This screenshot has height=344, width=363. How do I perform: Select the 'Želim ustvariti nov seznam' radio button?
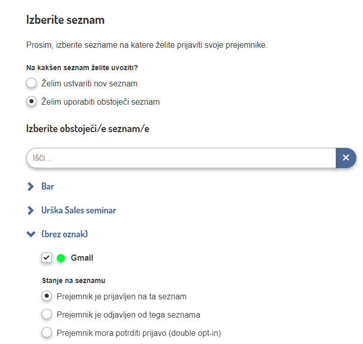tap(31, 83)
